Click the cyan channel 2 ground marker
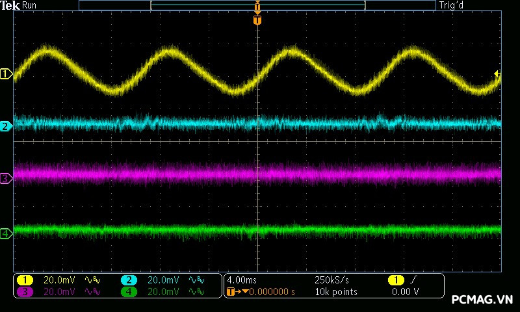520x312 pixels. point(6,126)
